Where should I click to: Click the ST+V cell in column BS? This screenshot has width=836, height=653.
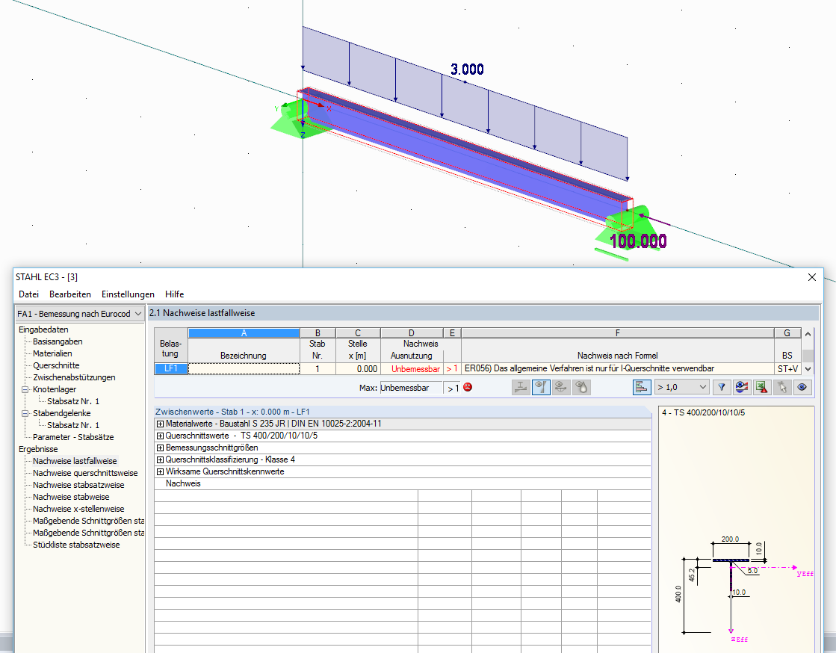[x=787, y=369]
